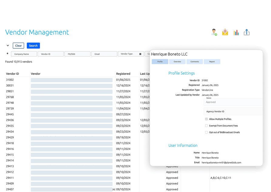271x192 pixels.
Task: Select vendor ID 29407 row
Action: 10,189
